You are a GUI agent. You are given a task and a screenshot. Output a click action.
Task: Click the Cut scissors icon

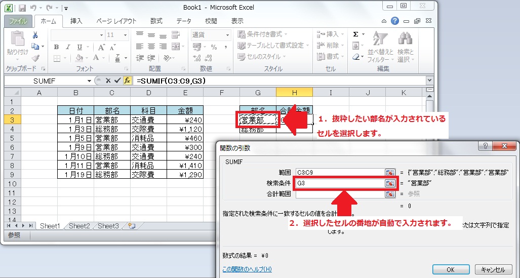click(x=35, y=35)
